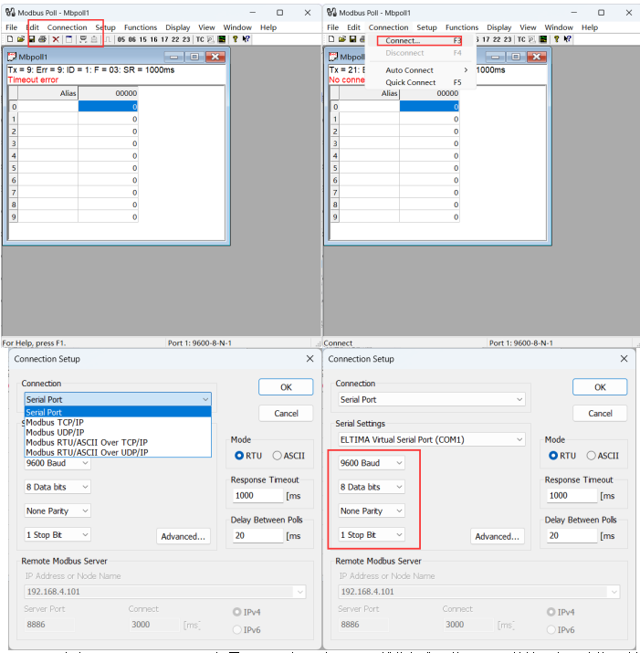Screen dimensions: 640x653
Task: Click the Print icon in left window toolbar
Action: tap(42, 40)
